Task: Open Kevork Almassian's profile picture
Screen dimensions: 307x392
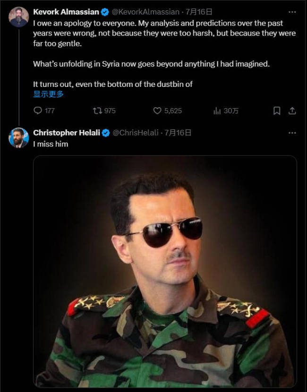Action: click(19, 17)
